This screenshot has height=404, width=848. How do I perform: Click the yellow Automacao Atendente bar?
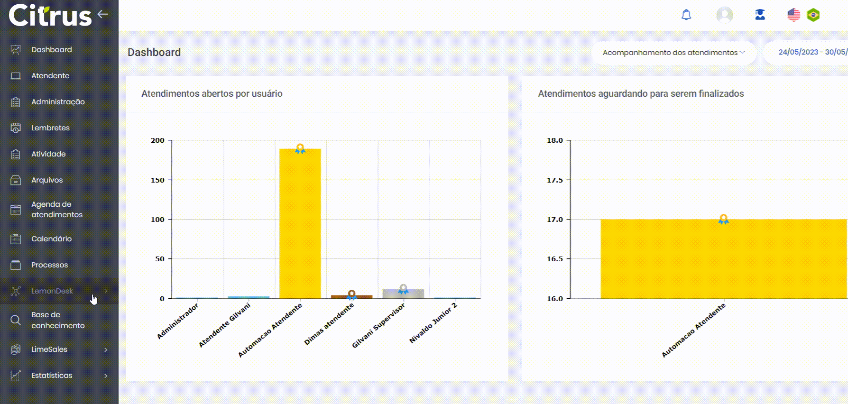[300, 223]
